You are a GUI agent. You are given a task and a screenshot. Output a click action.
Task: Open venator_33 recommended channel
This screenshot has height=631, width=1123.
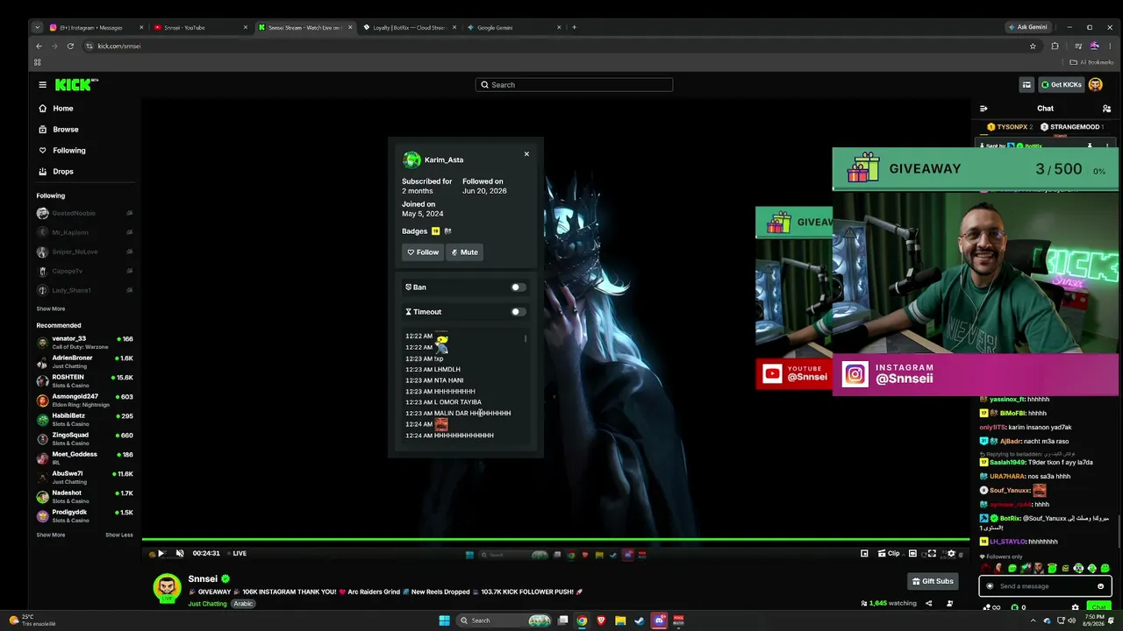click(85, 342)
